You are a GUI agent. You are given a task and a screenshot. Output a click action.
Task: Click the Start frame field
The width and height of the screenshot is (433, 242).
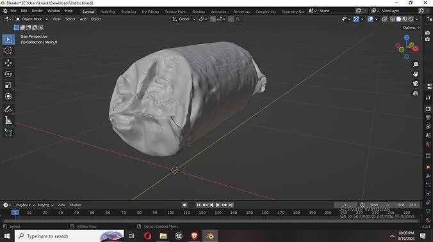click(380, 205)
